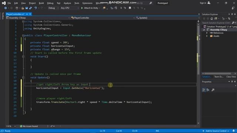Open the Assembly-CSharp project dropdown
237x133 pixels.
click(38, 18)
